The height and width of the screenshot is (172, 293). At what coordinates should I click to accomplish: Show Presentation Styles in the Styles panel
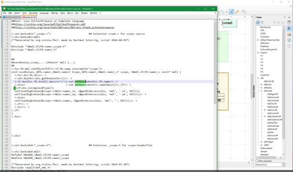[x=262, y=22]
